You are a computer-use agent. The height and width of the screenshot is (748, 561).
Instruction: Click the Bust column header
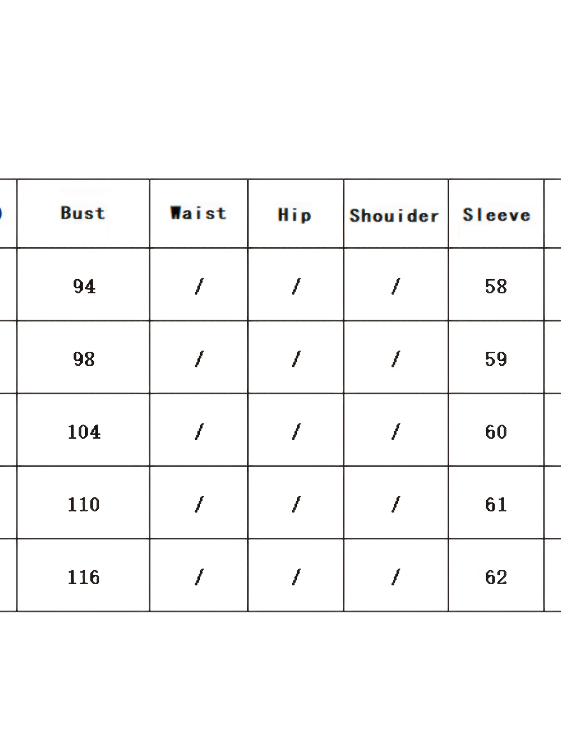[x=83, y=213]
